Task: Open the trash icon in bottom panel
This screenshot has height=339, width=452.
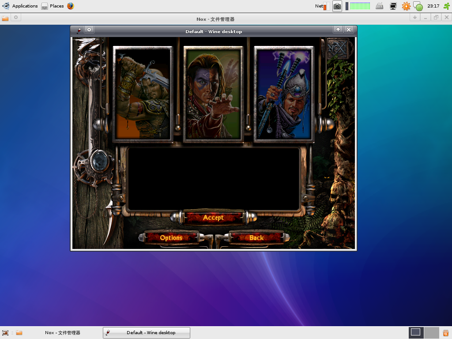Action: click(446, 333)
